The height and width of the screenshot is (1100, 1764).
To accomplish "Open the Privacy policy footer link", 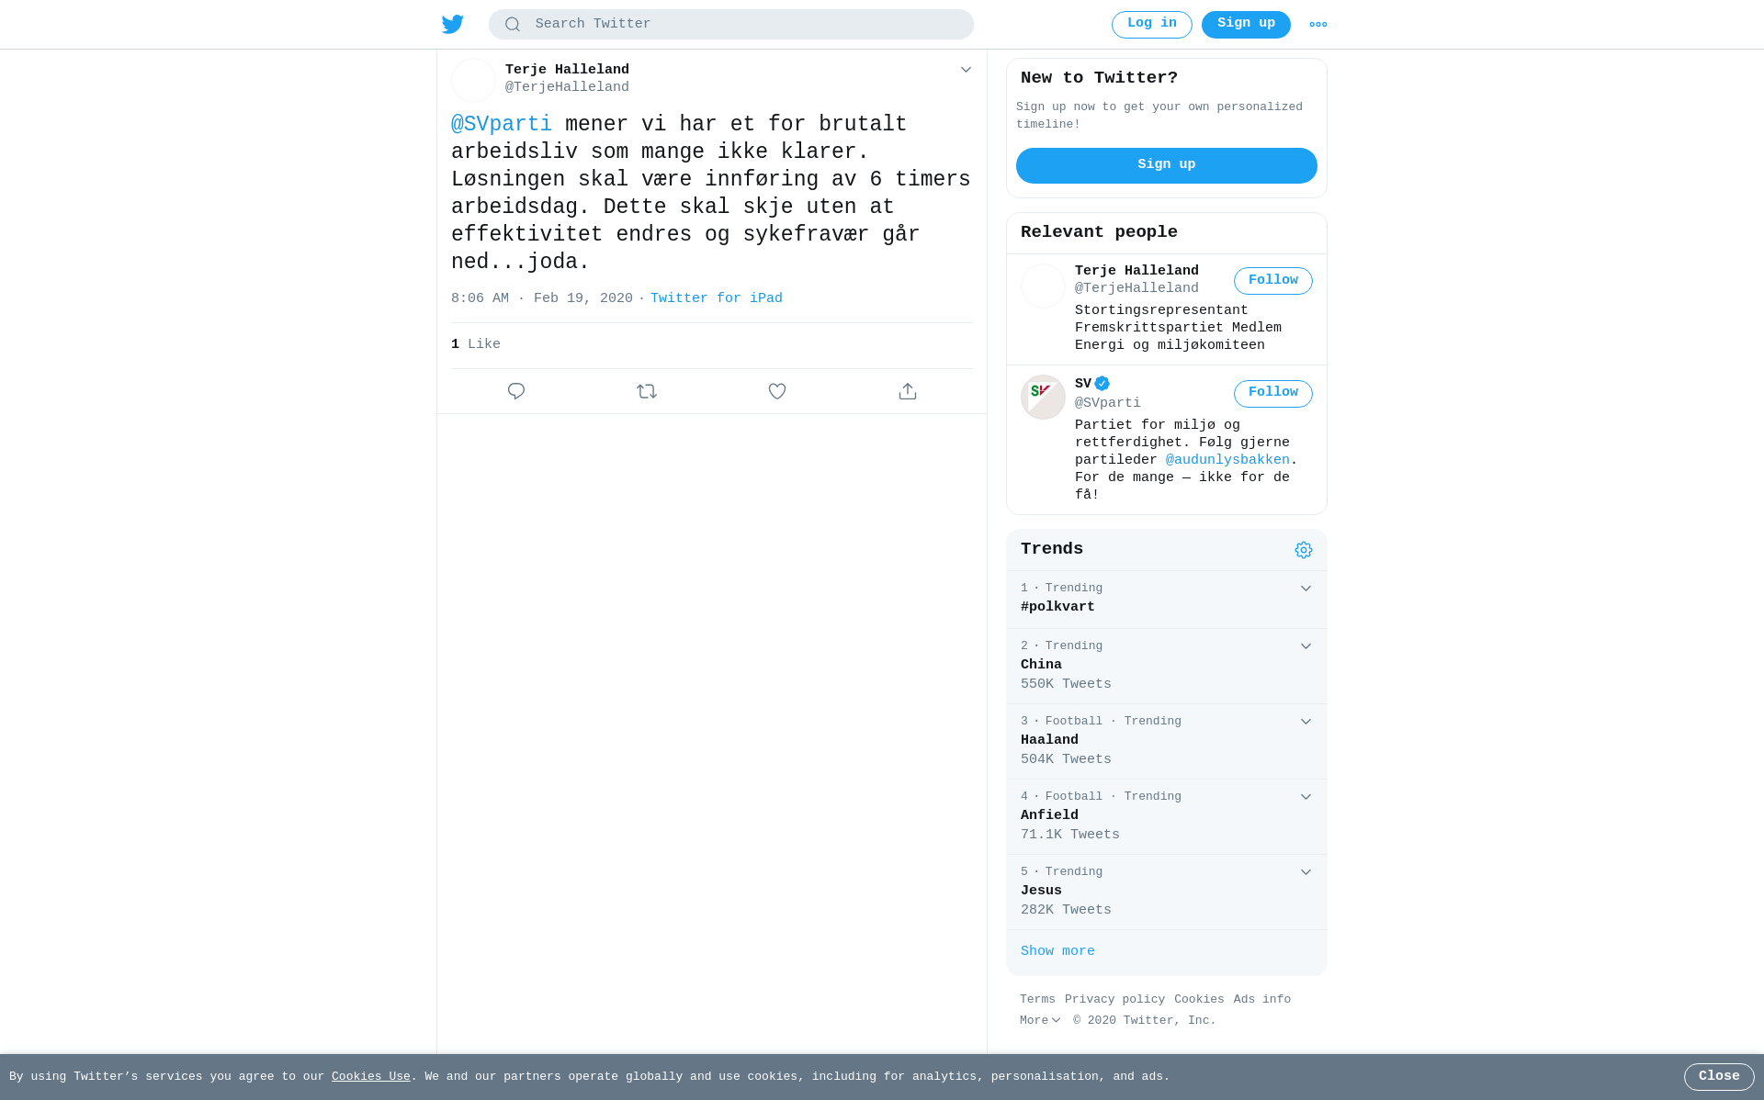I will point(1114,999).
